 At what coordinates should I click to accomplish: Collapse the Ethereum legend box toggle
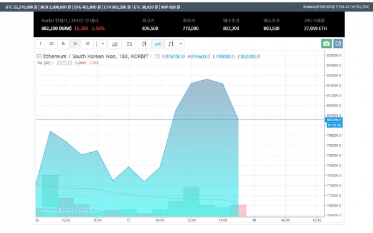[x=39, y=57]
